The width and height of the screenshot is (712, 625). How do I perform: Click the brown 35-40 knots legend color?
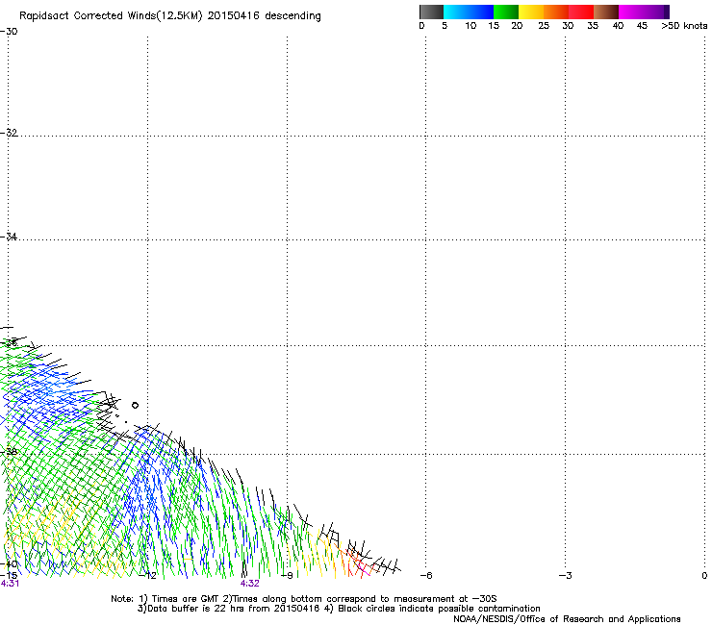[x=606, y=12]
